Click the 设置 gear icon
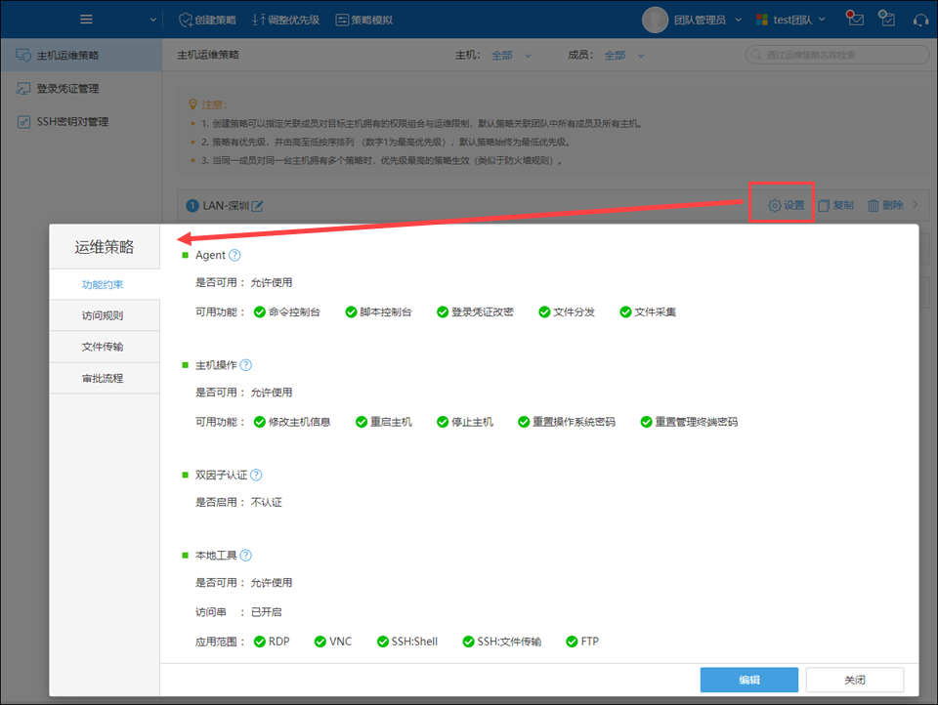Viewport: 938px width, 705px height. point(775,206)
